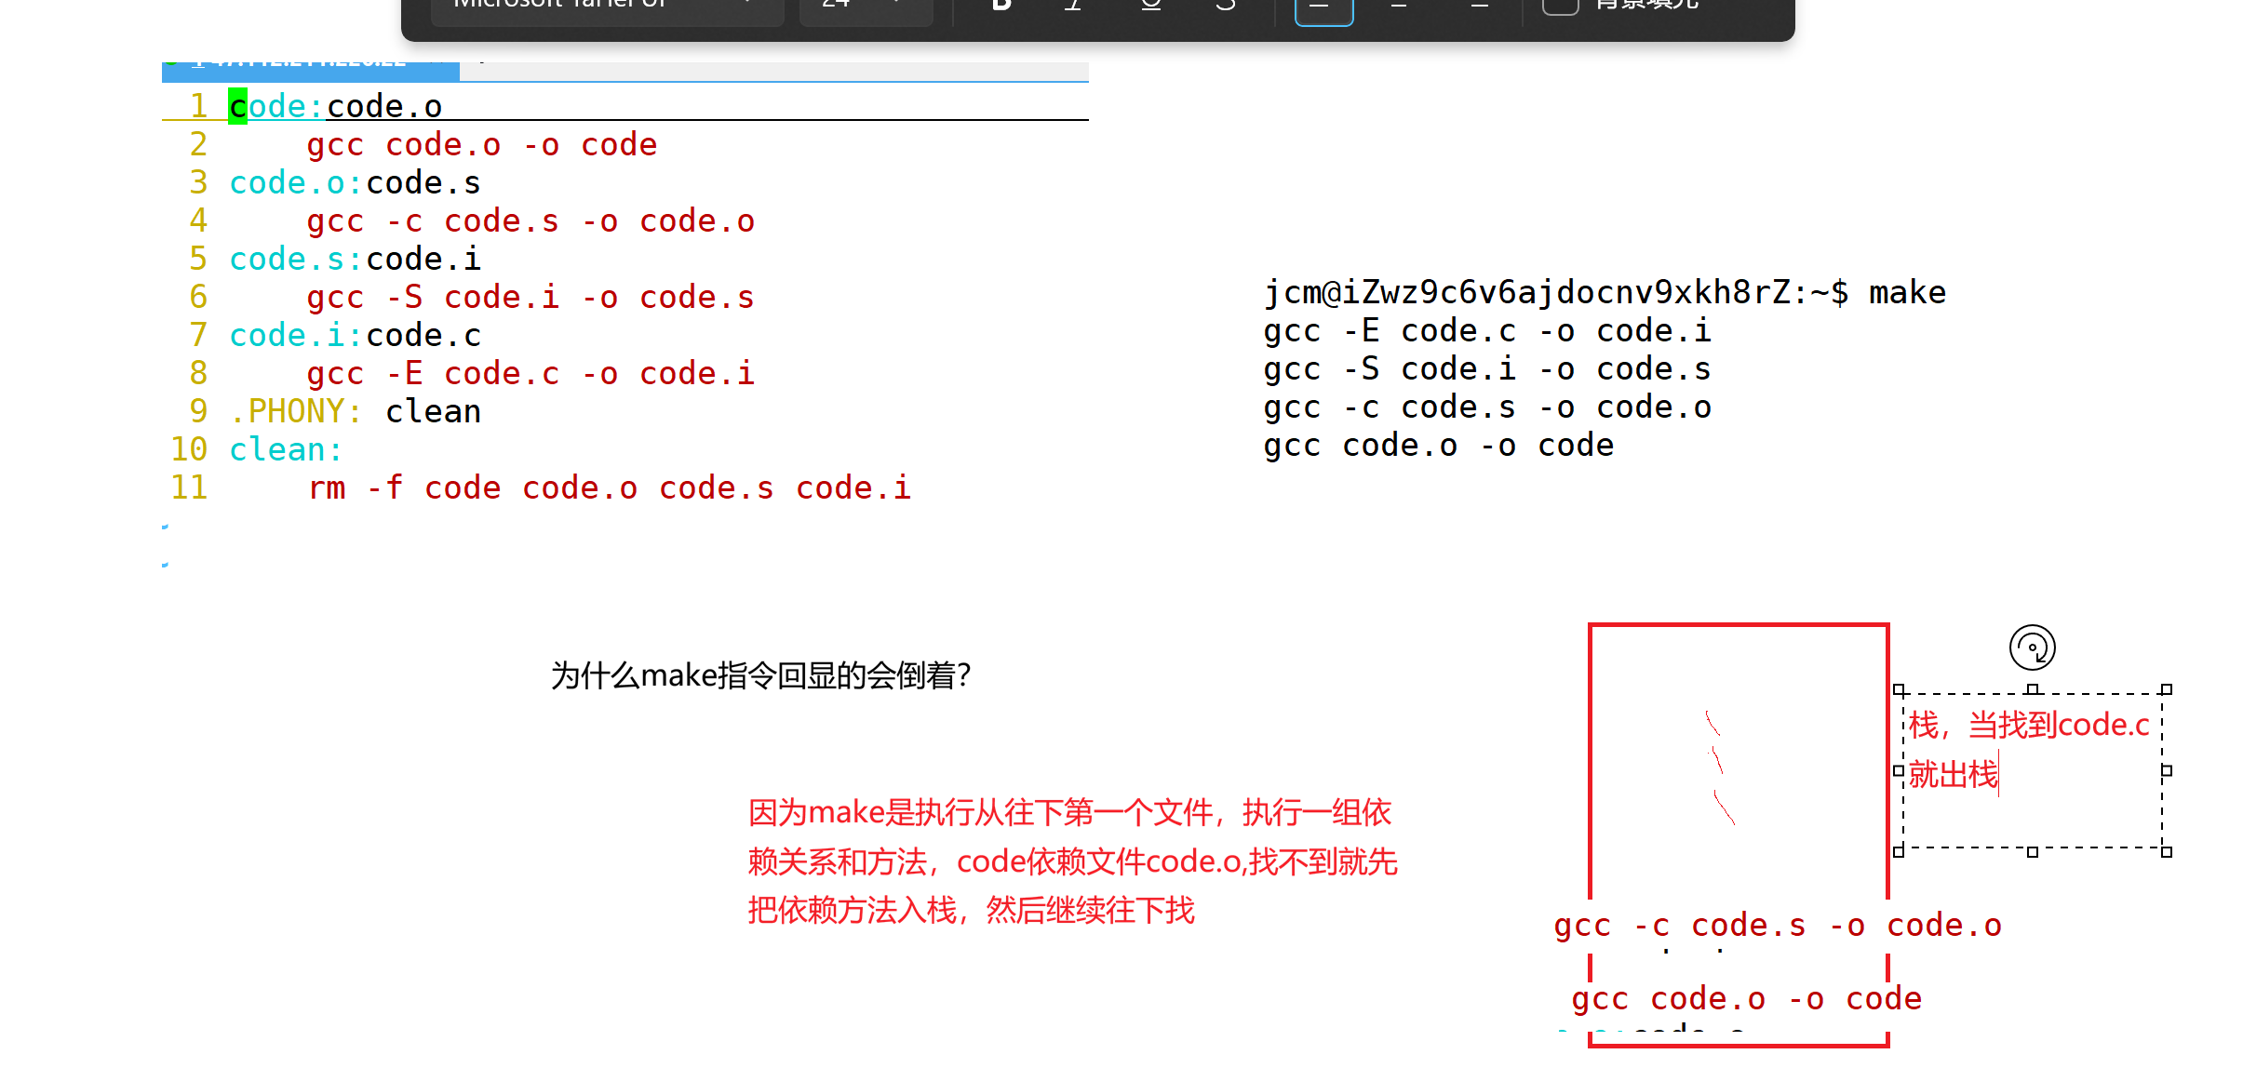The image size is (2243, 1081).
Task: Click the rotate handle above text box
Action: [x=2032, y=647]
